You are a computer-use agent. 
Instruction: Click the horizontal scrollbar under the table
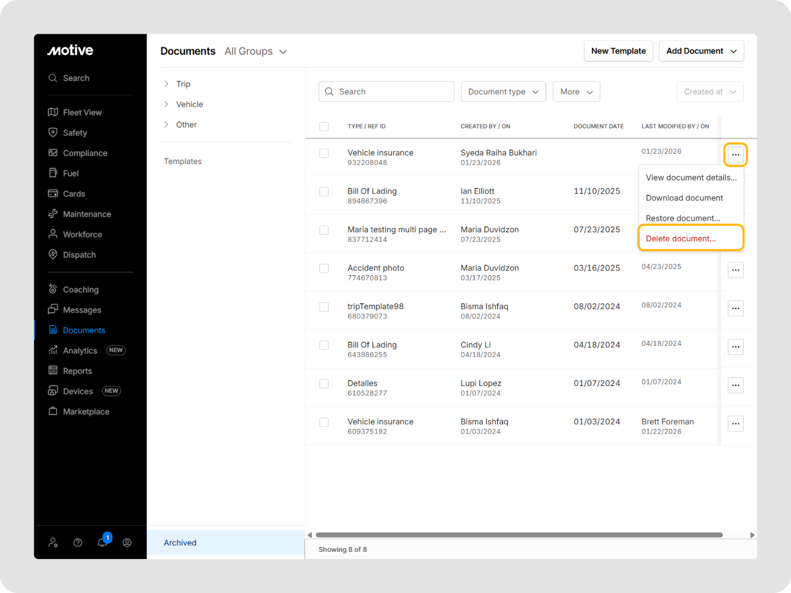tap(519, 535)
